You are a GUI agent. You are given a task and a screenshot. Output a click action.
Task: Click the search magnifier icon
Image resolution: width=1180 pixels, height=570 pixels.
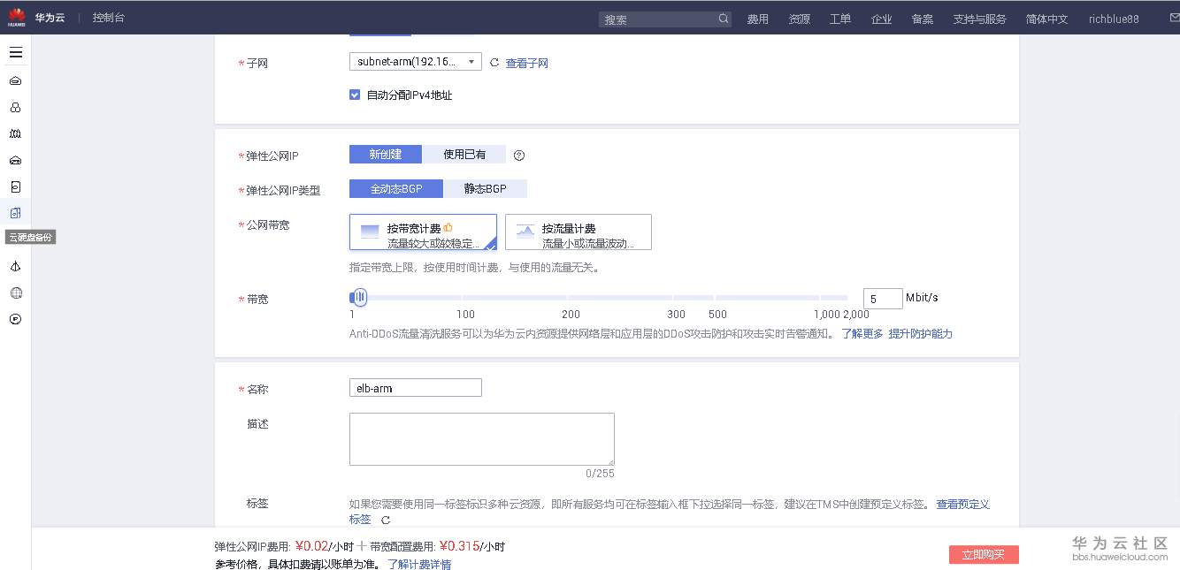coord(723,19)
